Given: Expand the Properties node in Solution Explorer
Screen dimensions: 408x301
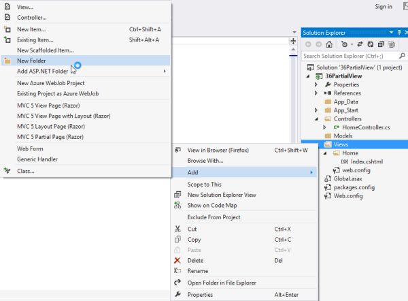Looking at the screenshot, I should [316, 84].
